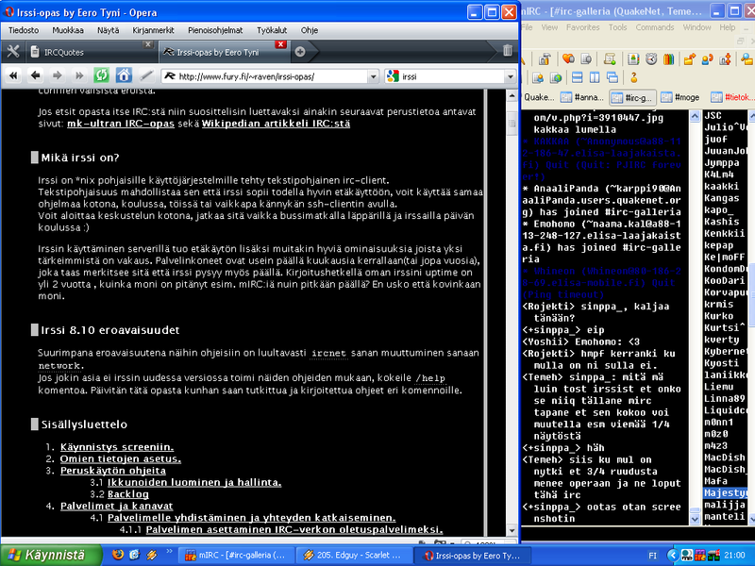Open Firefox from quick launch
This screenshot has height=566, width=755.
(x=117, y=555)
